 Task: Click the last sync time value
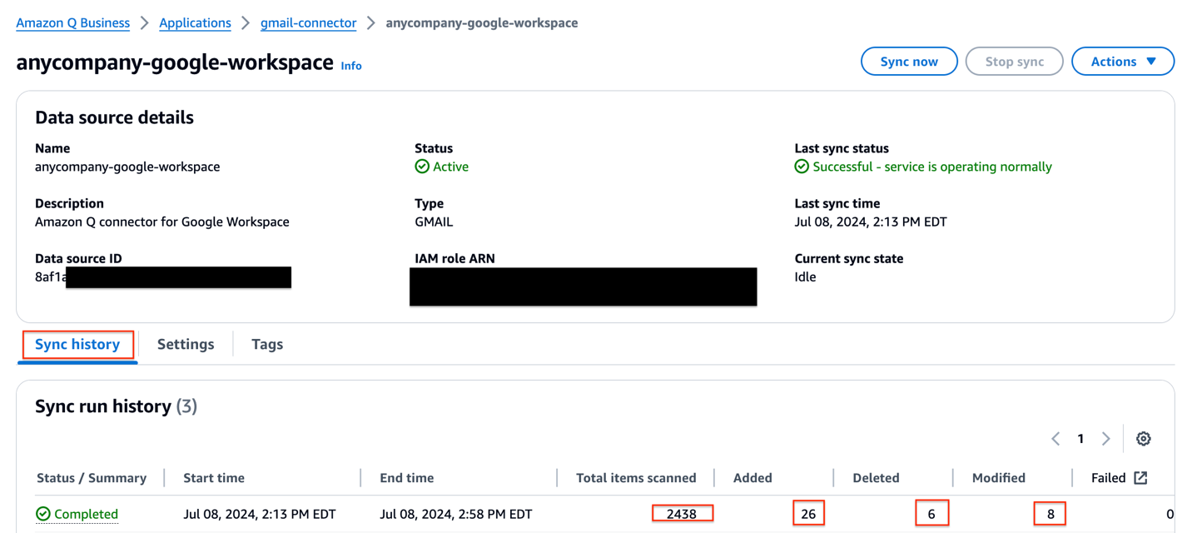pos(871,222)
